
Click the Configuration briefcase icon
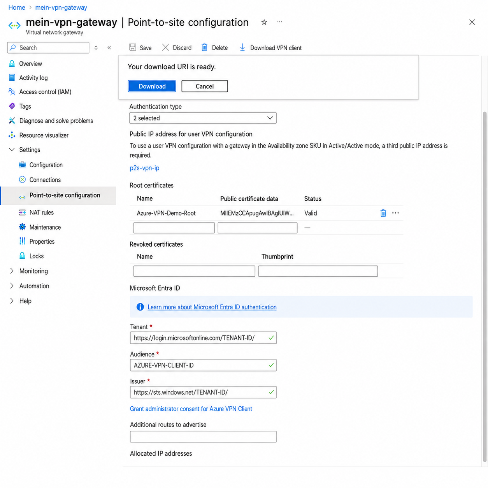pos(22,165)
